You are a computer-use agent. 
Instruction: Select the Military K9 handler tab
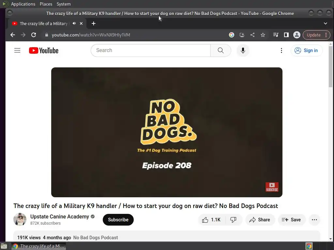tap(44, 23)
